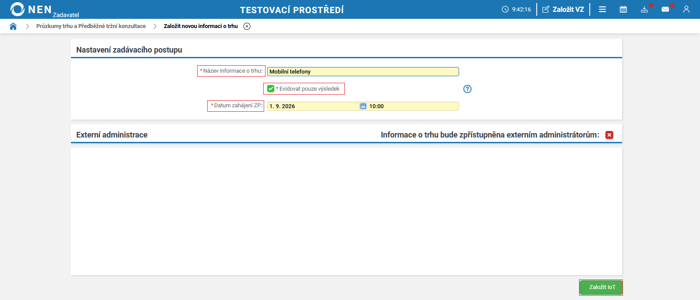Open the calendar icon in header
This screenshot has height=300, width=700.
623,9
